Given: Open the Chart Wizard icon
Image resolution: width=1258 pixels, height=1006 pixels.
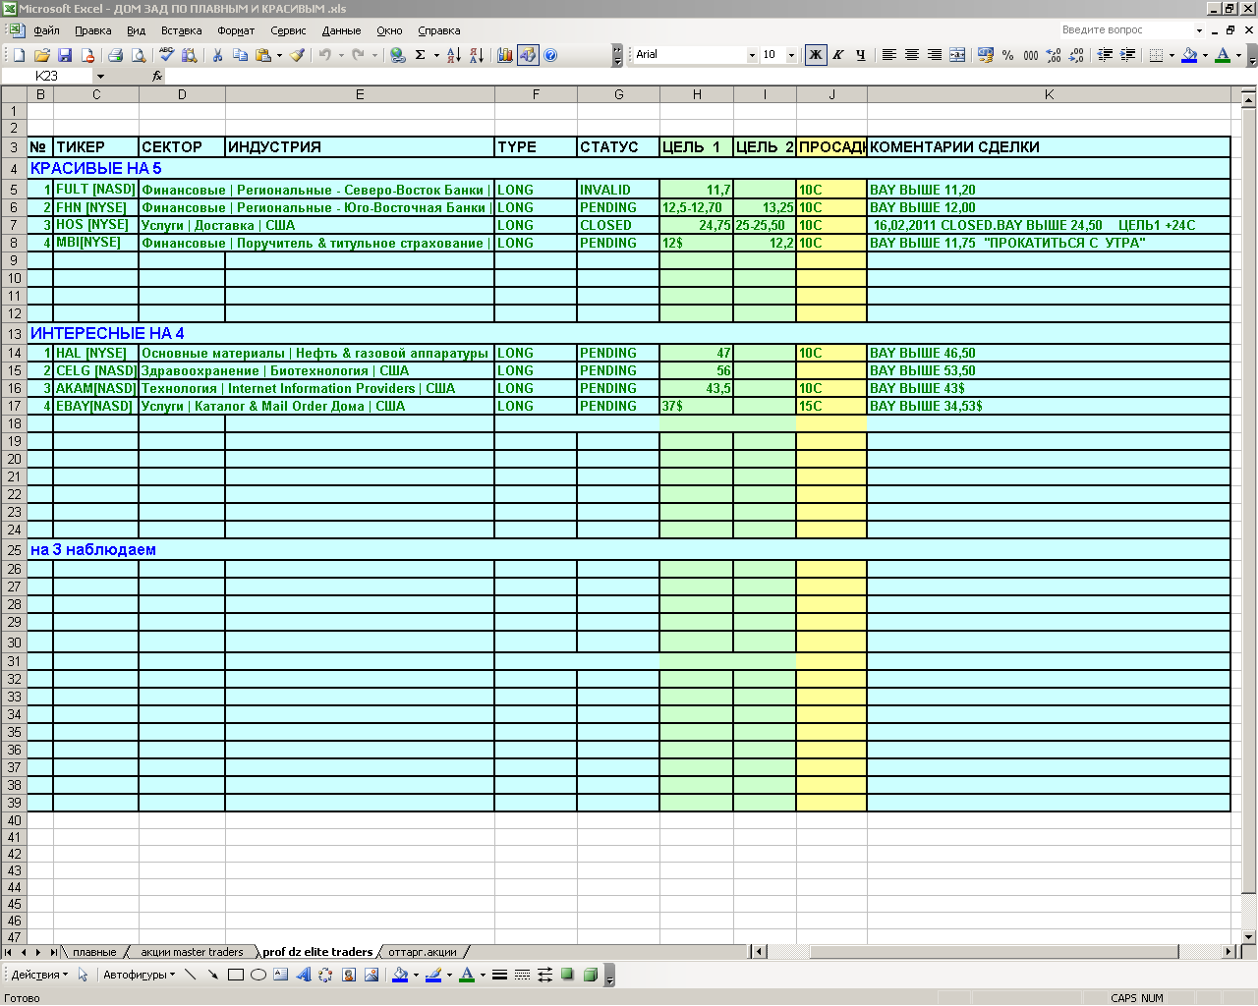Looking at the screenshot, I should click(x=504, y=55).
